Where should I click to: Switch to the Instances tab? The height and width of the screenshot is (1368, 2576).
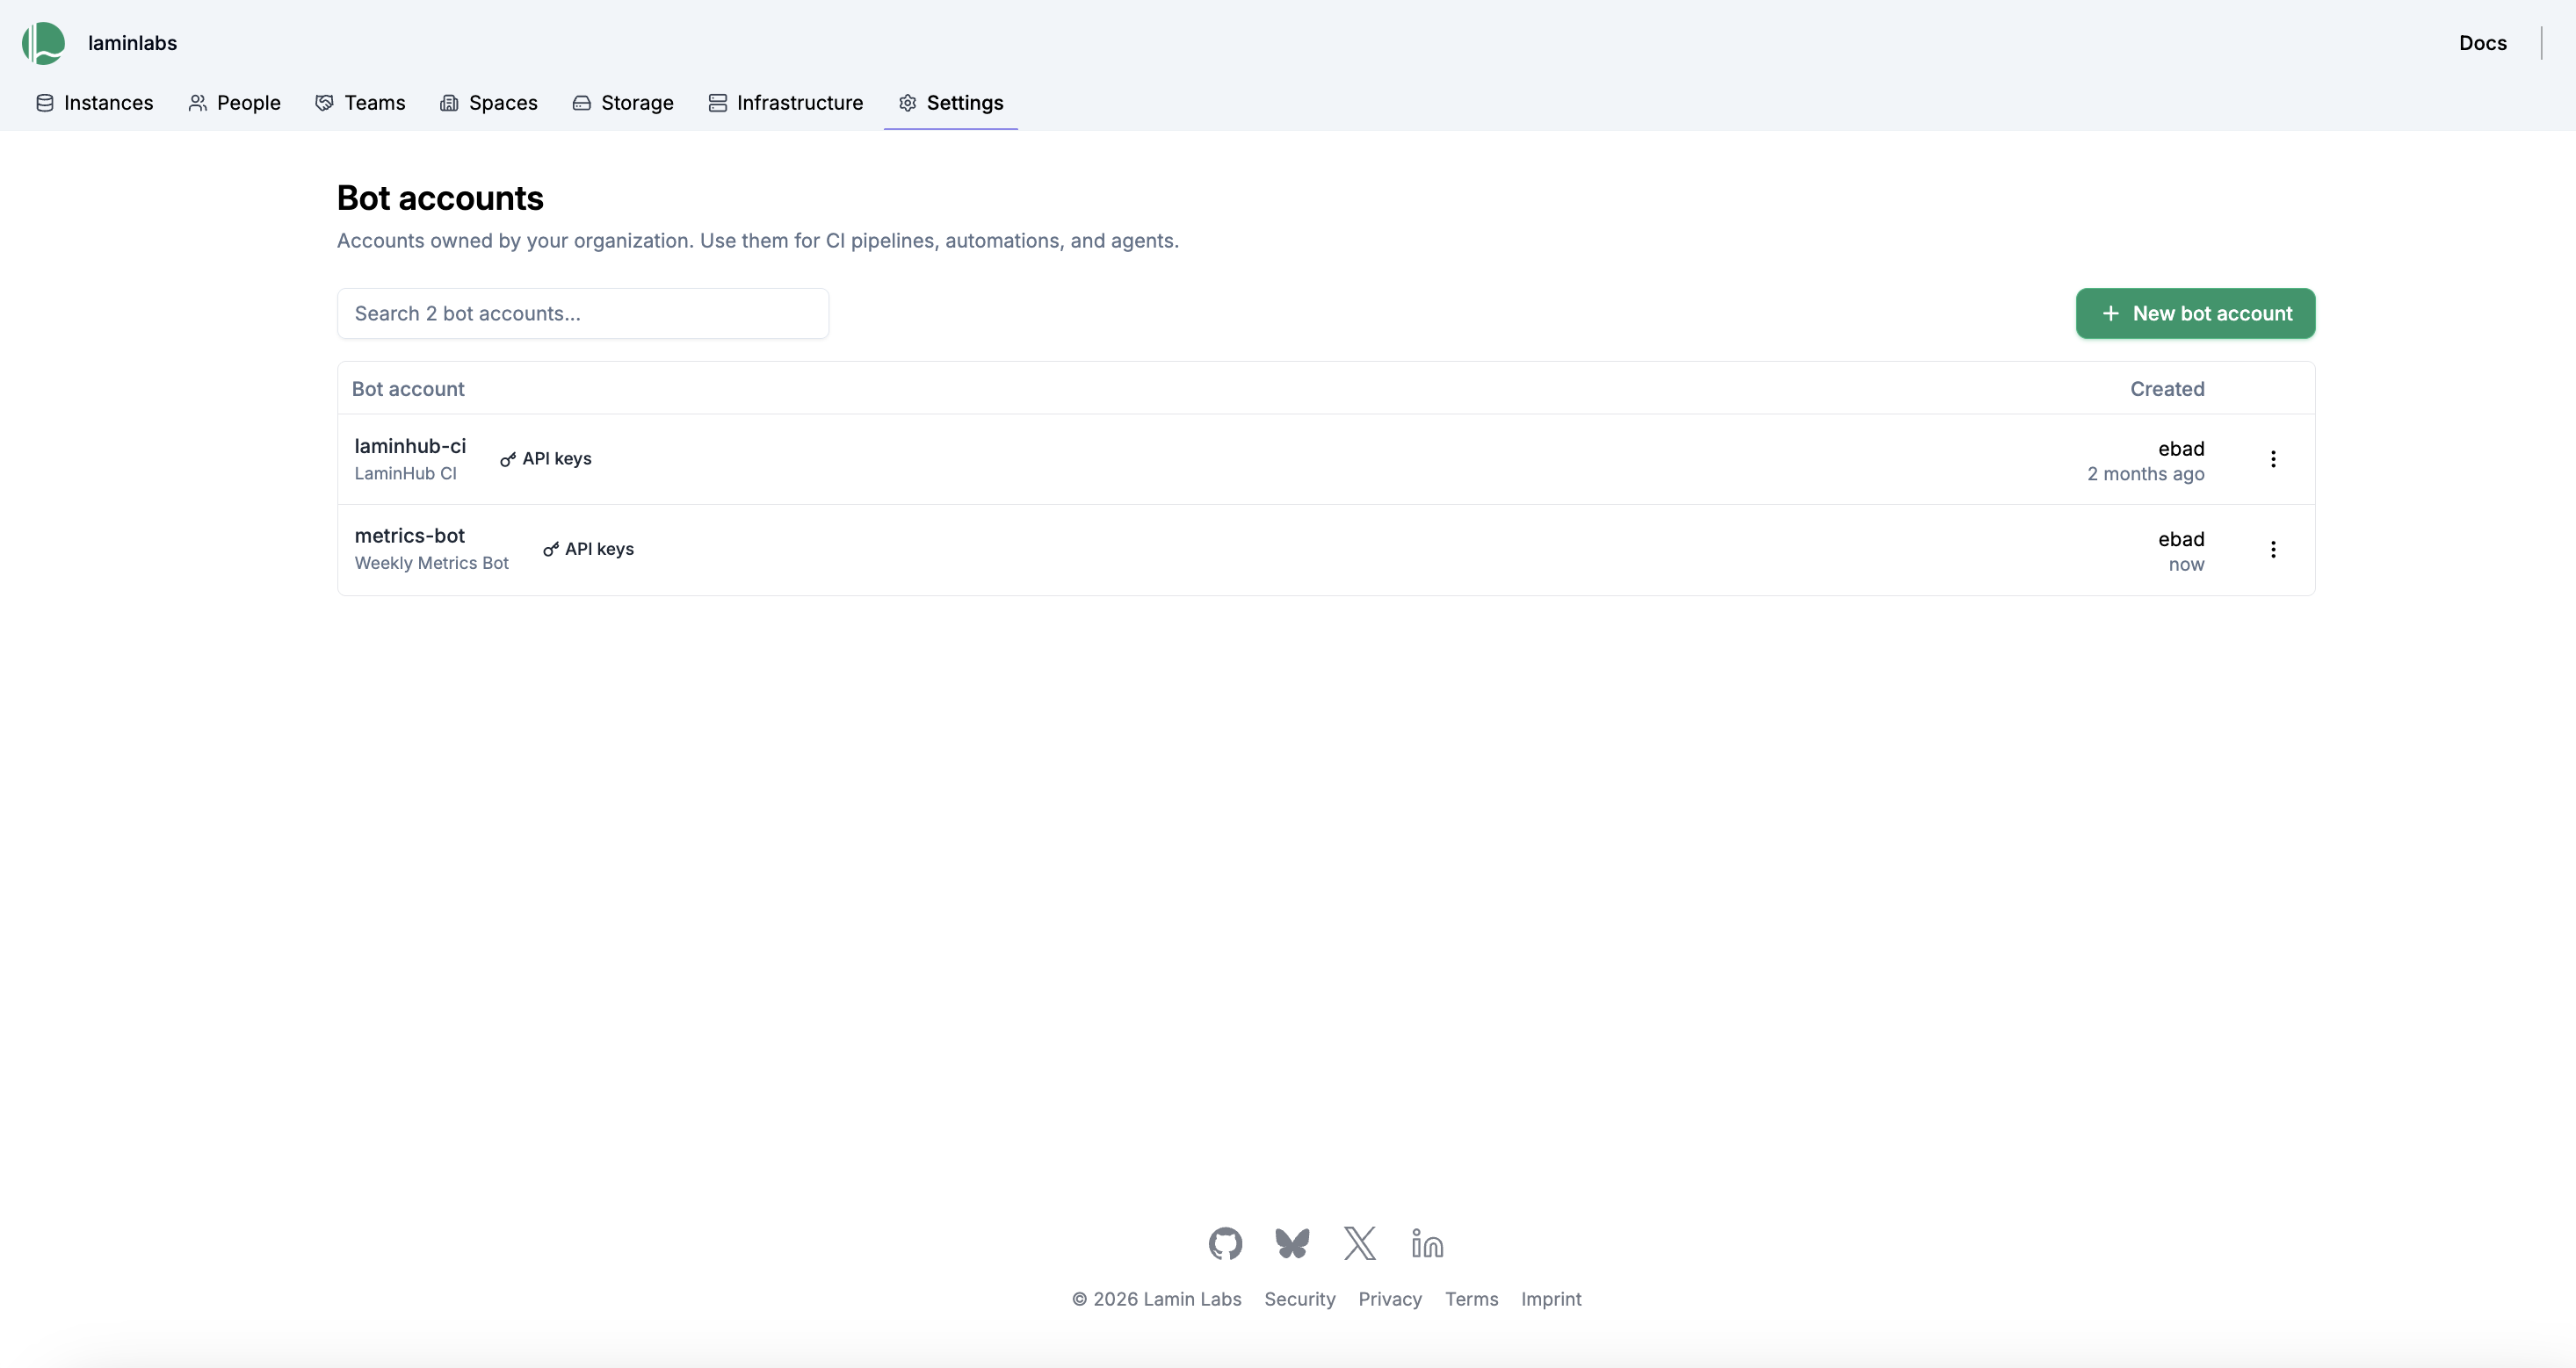click(x=95, y=103)
